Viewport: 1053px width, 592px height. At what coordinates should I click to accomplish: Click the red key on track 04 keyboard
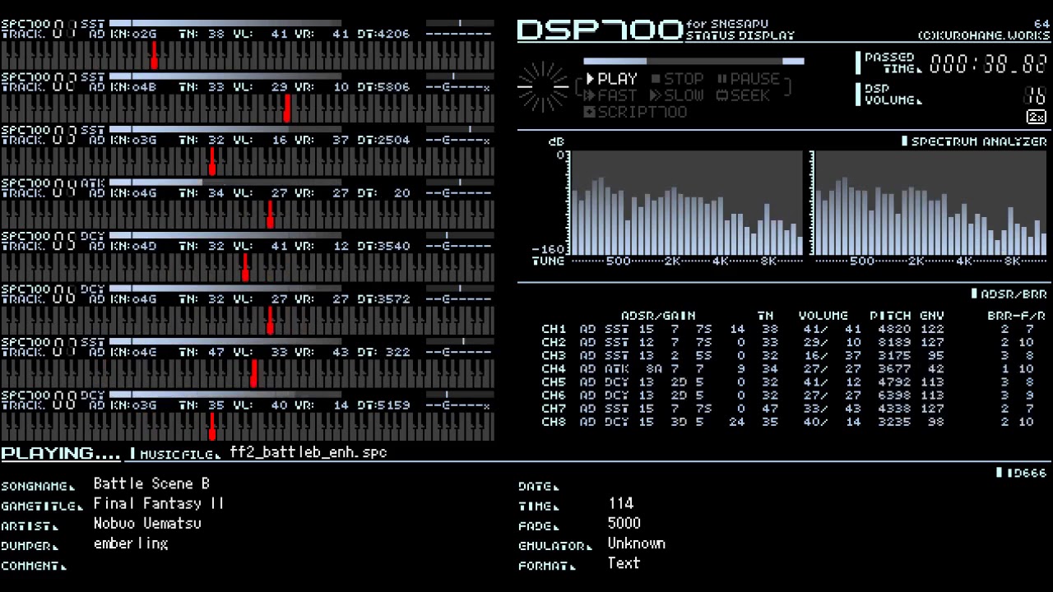(x=270, y=215)
